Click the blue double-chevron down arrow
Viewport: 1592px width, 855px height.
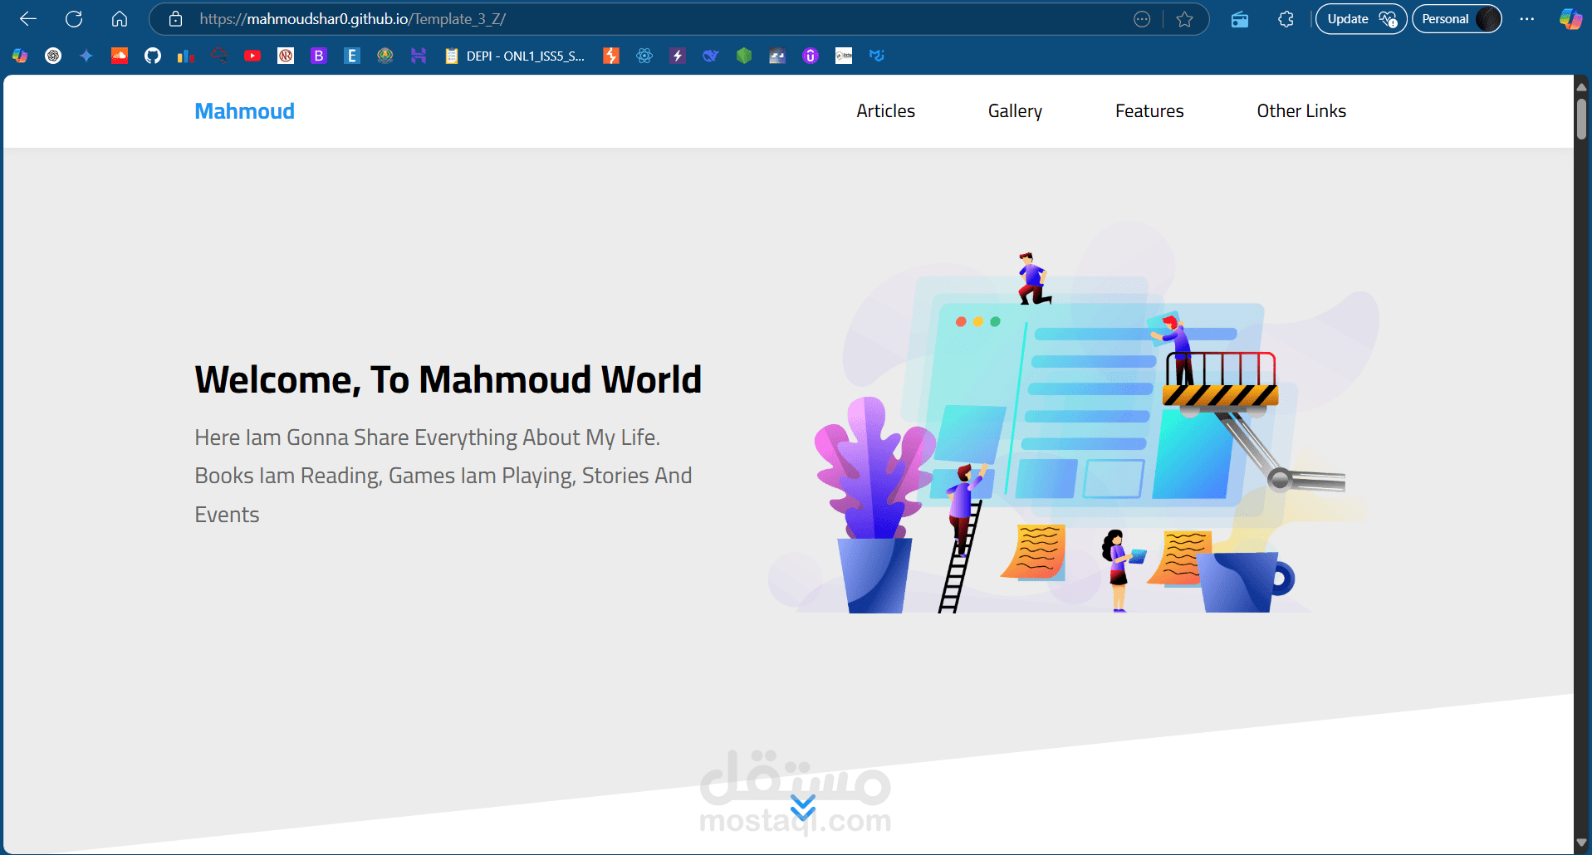803,807
